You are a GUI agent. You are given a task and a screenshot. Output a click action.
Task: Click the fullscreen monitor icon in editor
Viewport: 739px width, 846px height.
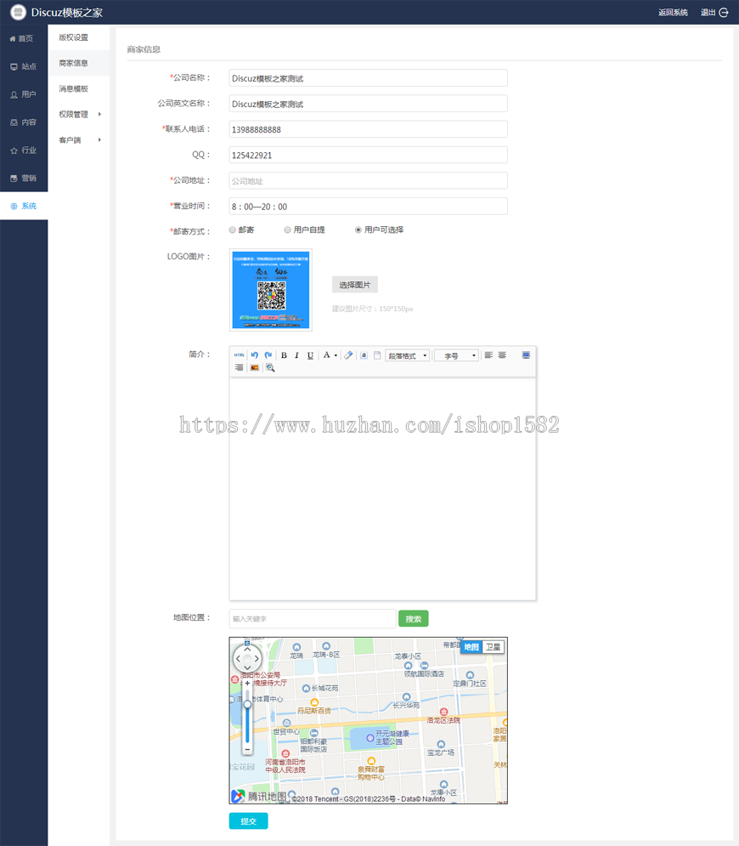point(526,355)
